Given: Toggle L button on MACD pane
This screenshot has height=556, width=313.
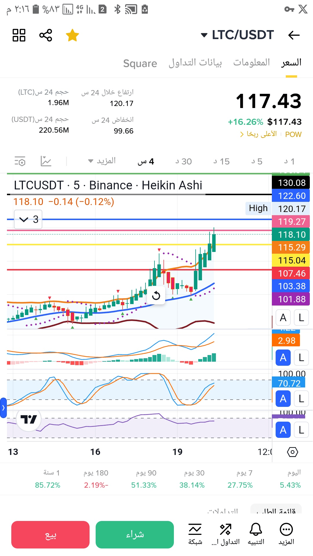Looking at the screenshot, I should coord(301,357).
